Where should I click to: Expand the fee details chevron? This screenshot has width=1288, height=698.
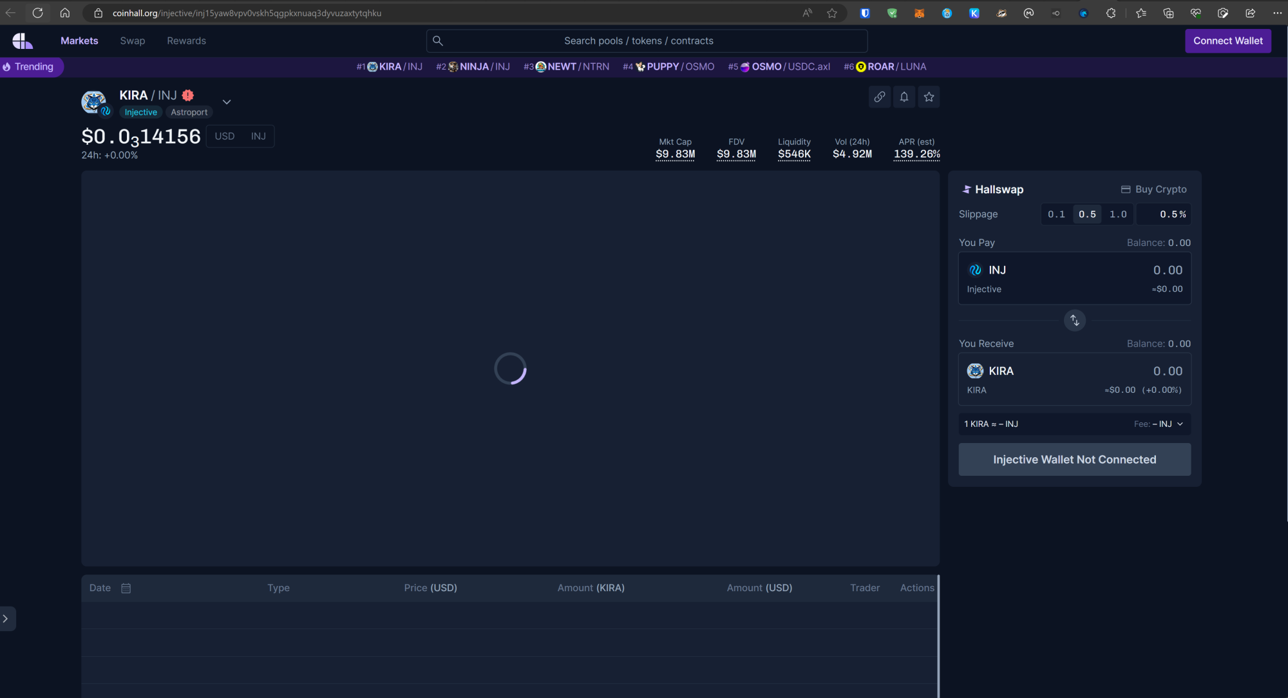(x=1180, y=424)
